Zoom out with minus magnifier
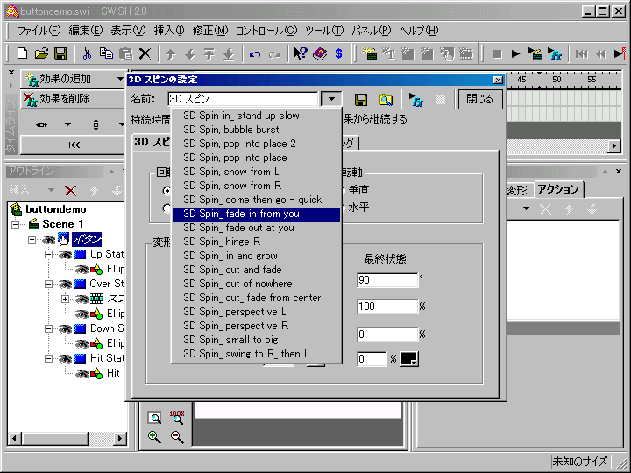The width and height of the screenshot is (631, 473). [177, 437]
